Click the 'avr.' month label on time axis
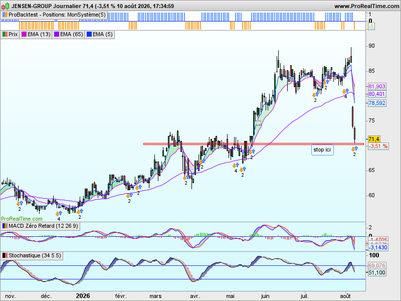 195,296
